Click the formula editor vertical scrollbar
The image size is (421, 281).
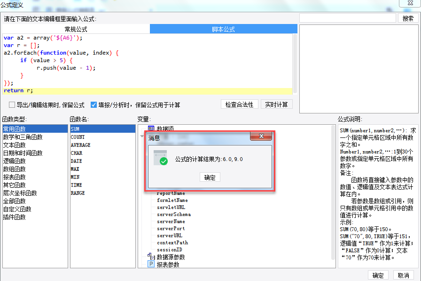(x=295, y=64)
